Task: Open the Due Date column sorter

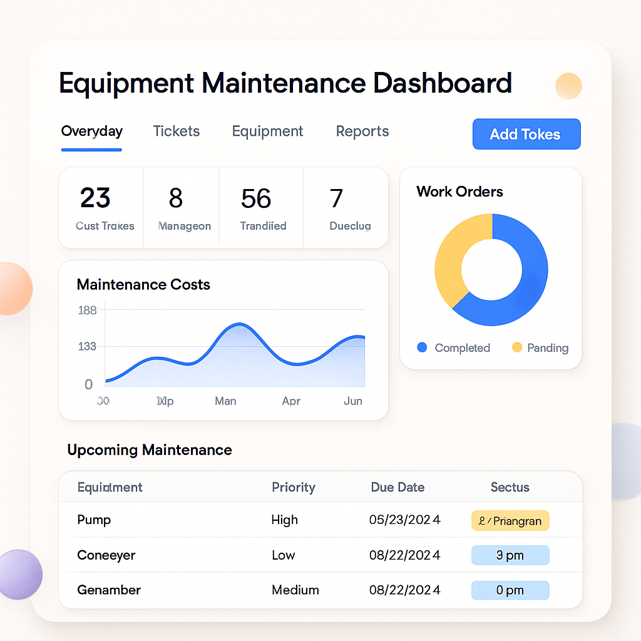Action: tap(397, 487)
